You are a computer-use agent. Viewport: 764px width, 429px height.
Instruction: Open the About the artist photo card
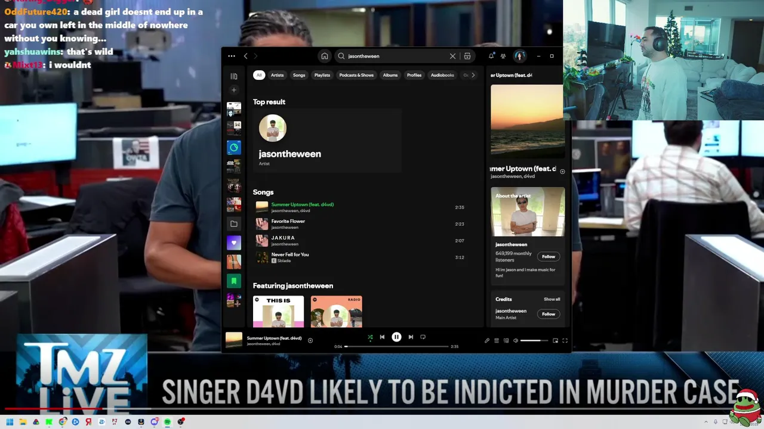click(528, 212)
